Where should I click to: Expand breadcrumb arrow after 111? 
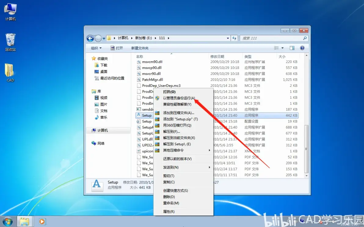pyautogui.click(x=168, y=38)
